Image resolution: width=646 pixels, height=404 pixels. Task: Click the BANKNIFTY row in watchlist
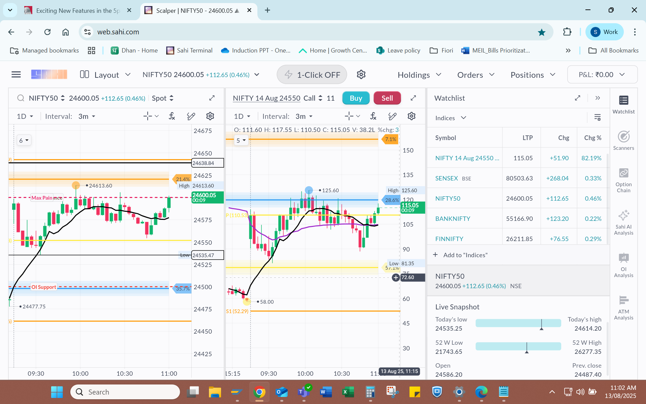coord(453,218)
